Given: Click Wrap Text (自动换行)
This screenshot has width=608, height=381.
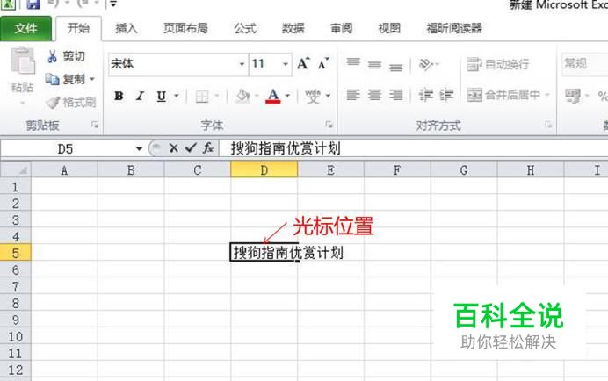Looking at the screenshot, I should point(498,64).
